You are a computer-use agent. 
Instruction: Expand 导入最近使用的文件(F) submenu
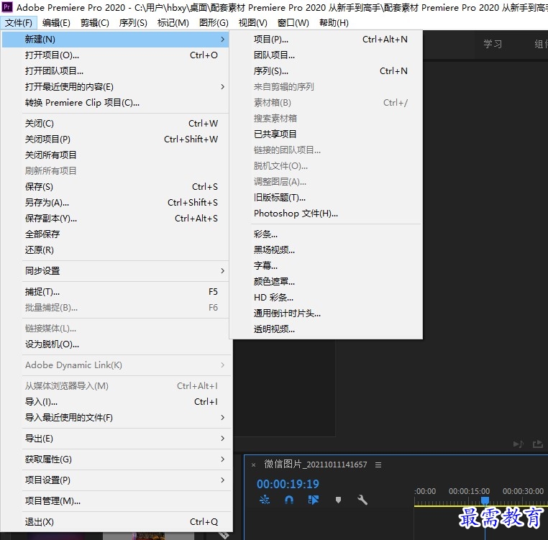point(223,417)
